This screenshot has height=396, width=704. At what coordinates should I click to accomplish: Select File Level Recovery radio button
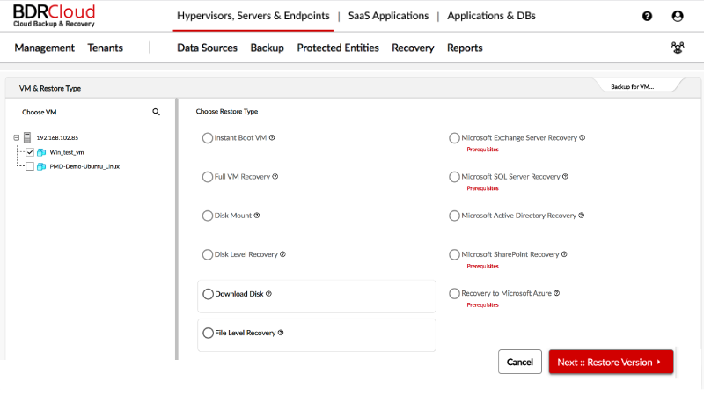pos(208,334)
